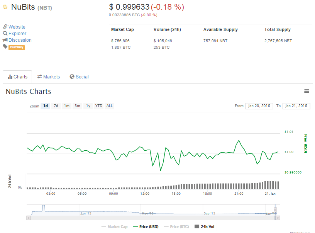Click the NuBits Charts heading

click(x=29, y=92)
